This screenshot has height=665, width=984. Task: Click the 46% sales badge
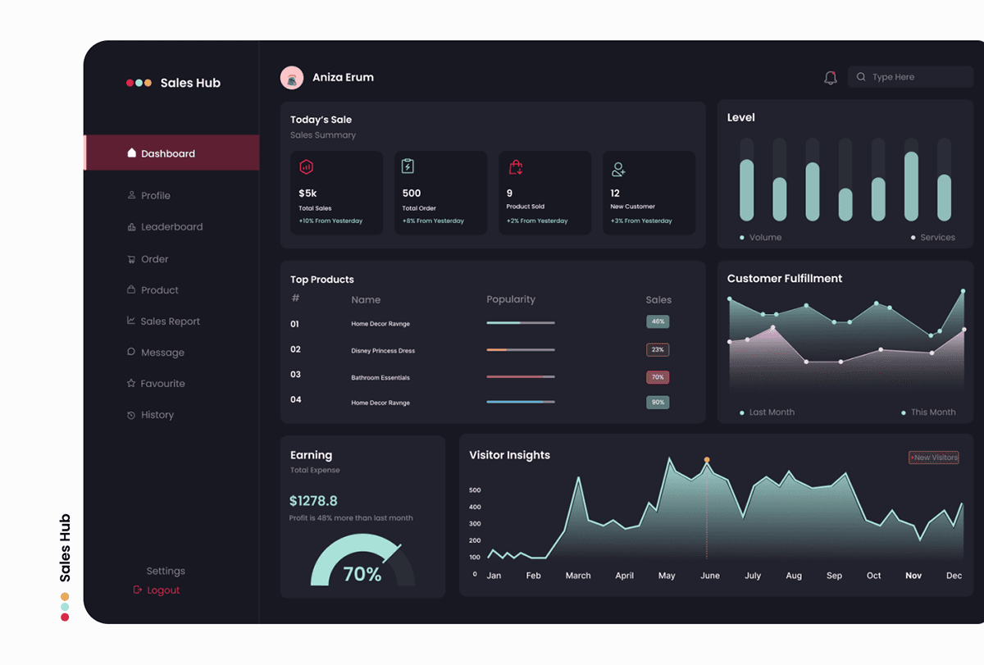coord(658,321)
